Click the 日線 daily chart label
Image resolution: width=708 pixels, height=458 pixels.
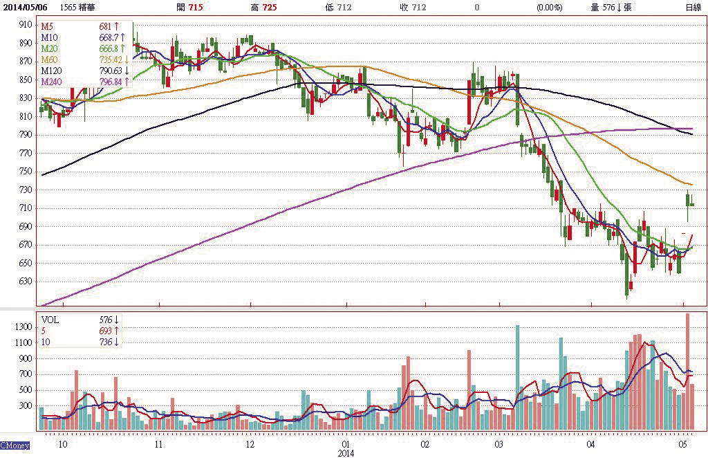tap(692, 8)
